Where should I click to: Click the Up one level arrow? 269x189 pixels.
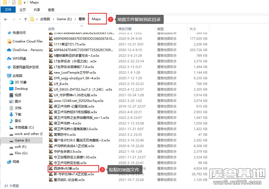(x=26, y=19)
